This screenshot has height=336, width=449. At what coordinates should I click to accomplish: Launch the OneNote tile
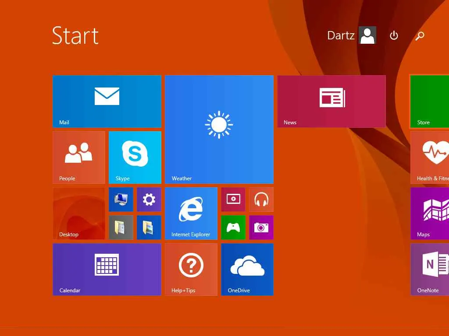[430, 269]
